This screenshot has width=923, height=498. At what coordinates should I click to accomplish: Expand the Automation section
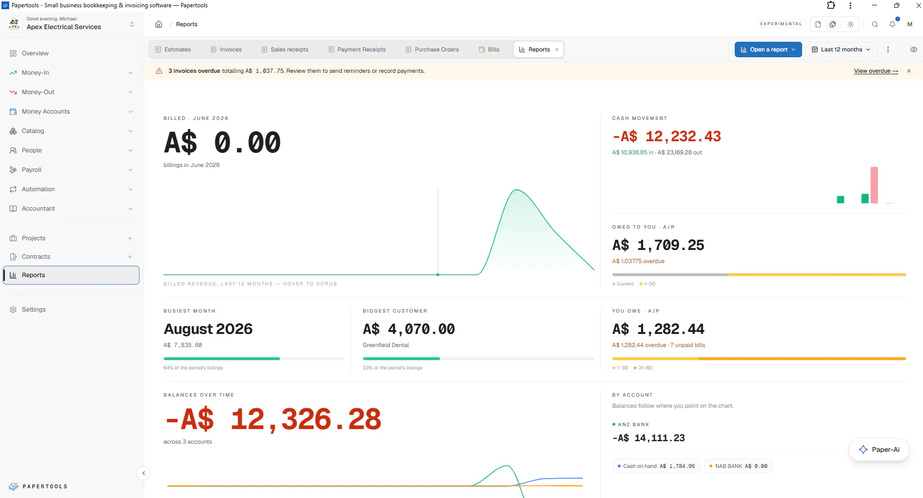71,189
